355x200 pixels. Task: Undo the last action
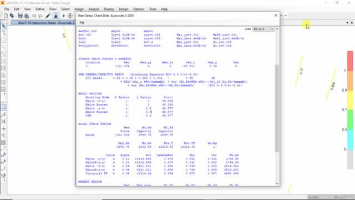(34, 16)
